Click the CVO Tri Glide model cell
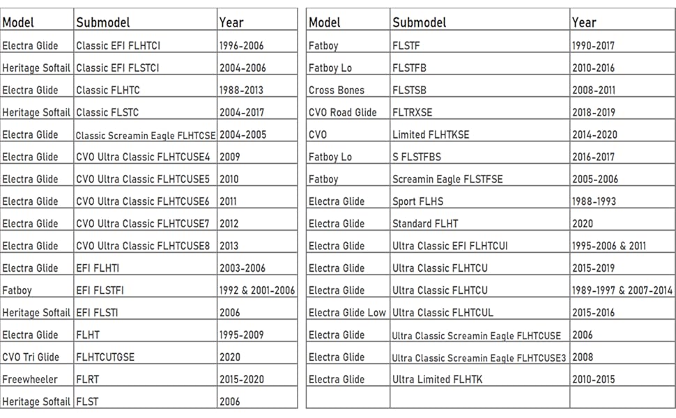The width and height of the screenshot is (676, 418). [33, 357]
